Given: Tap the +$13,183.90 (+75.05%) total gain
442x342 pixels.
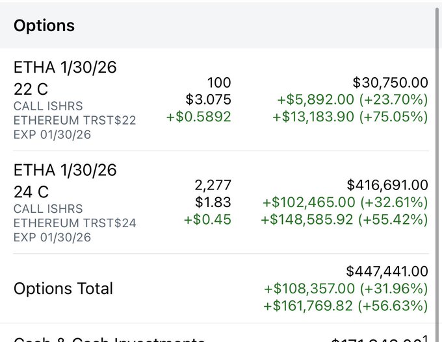Looking at the screenshot, I should 350,117.
